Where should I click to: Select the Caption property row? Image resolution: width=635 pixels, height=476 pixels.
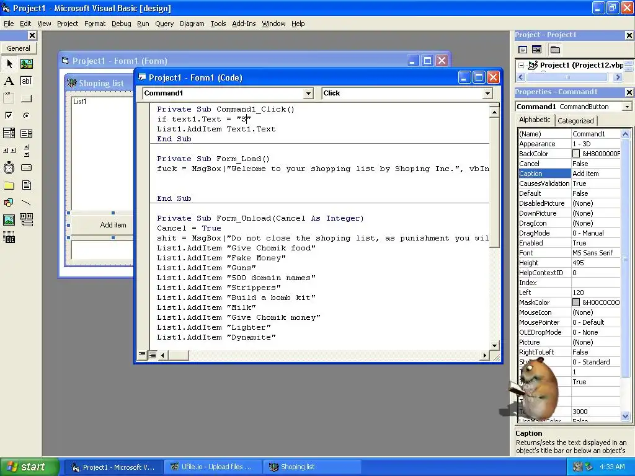pos(569,174)
